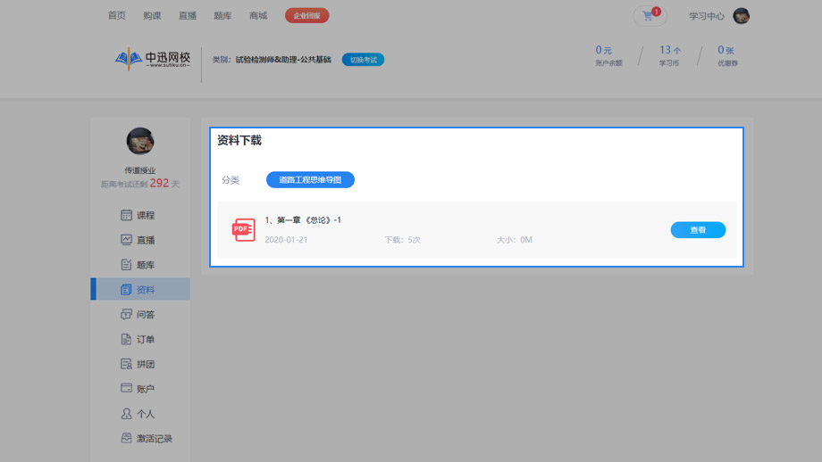Viewport: 822px width, 462px height.
Task: Select the 道路工程思维导图 category filter
Action: [310, 180]
